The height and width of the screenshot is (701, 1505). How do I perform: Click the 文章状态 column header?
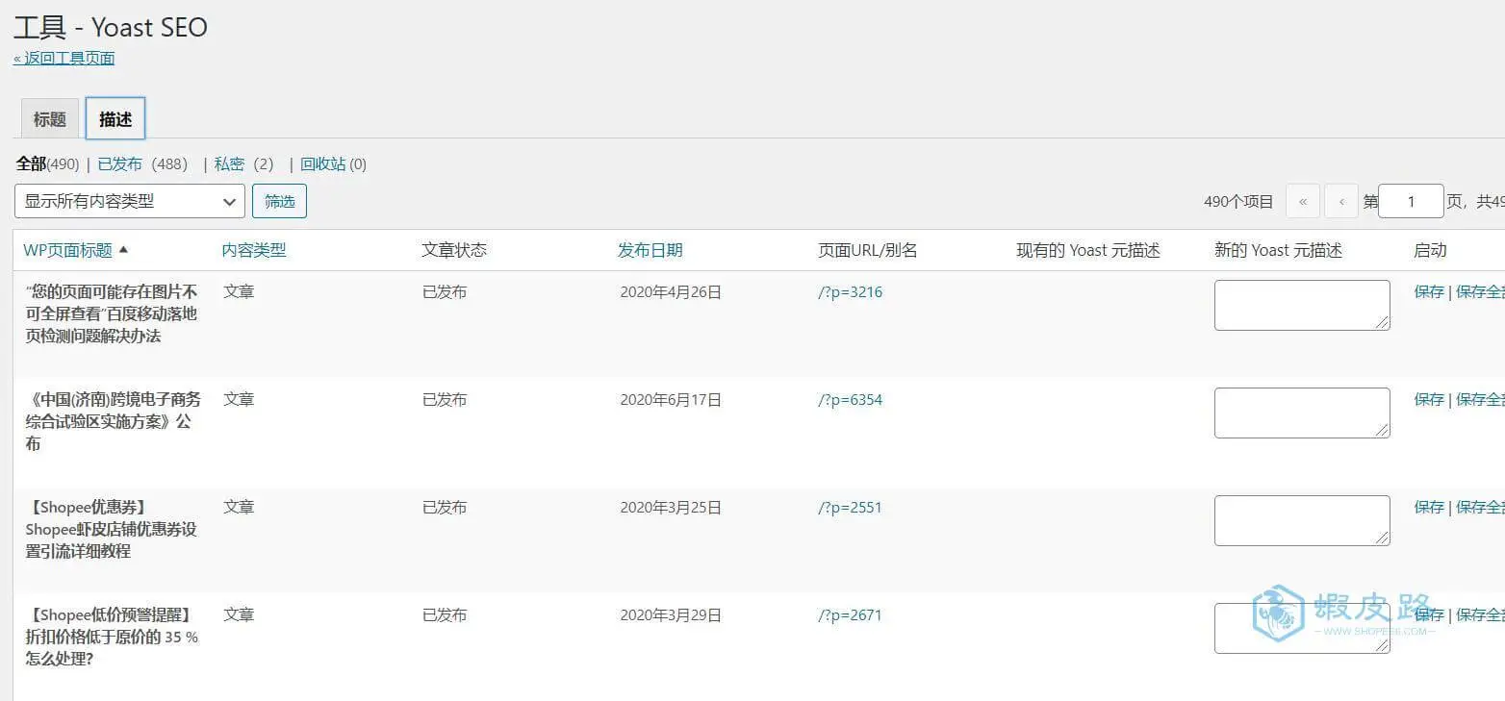point(454,250)
